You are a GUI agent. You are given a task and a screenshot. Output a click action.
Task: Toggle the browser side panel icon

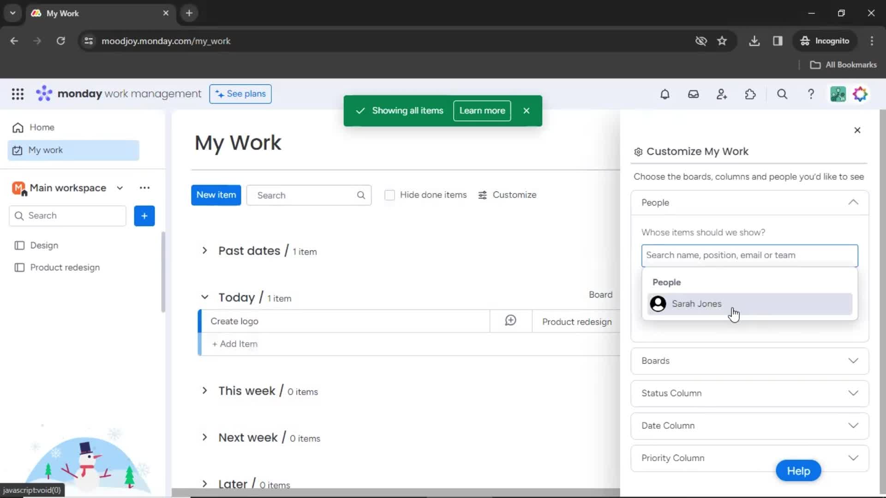pos(778,41)
